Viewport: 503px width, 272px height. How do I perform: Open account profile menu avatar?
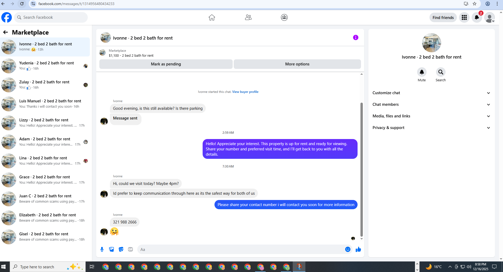(x=490, y=17)
